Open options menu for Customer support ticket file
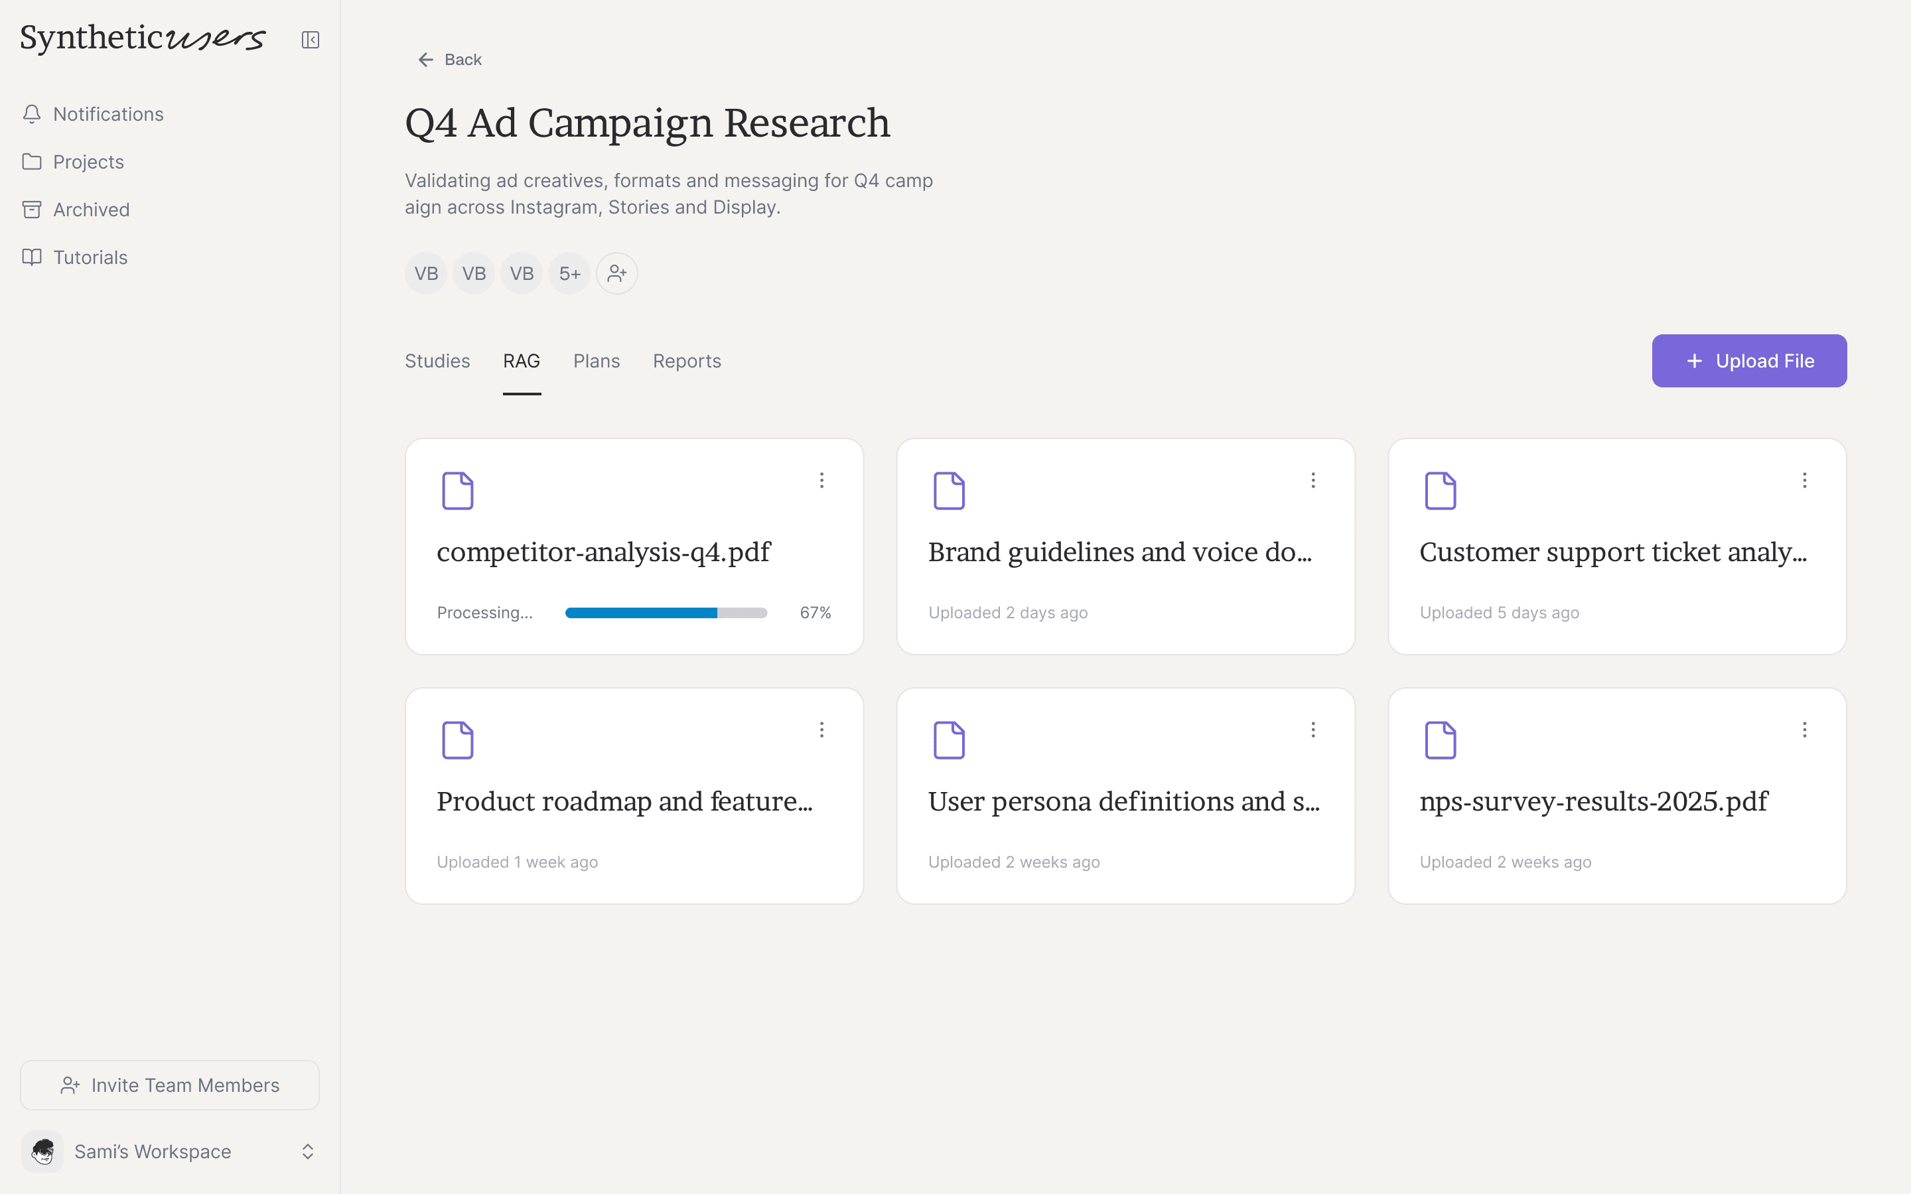This screenshot has height=1194, width=1911. [1804, 480]
